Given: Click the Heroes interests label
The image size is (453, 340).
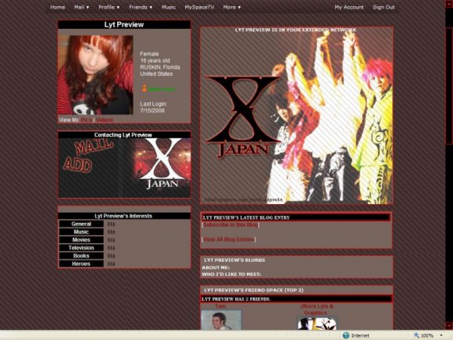Looking at the screenshot, I should pos(81,263).
